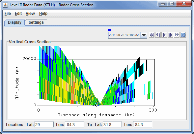This screenshot has height=134, width=194.
Task: Expand the time selection dropdown arrow
Action: coord(144,35)
